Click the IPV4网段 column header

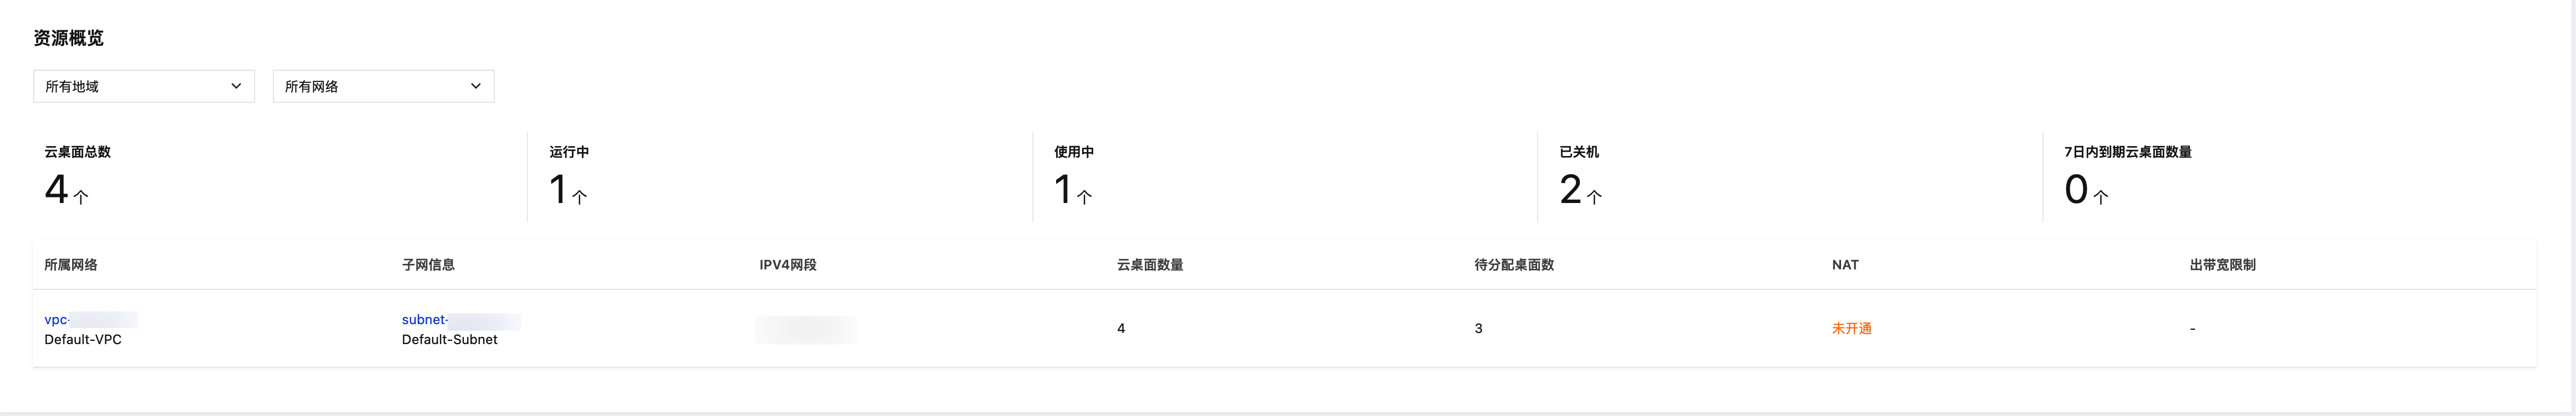click(x=788, y=264)
